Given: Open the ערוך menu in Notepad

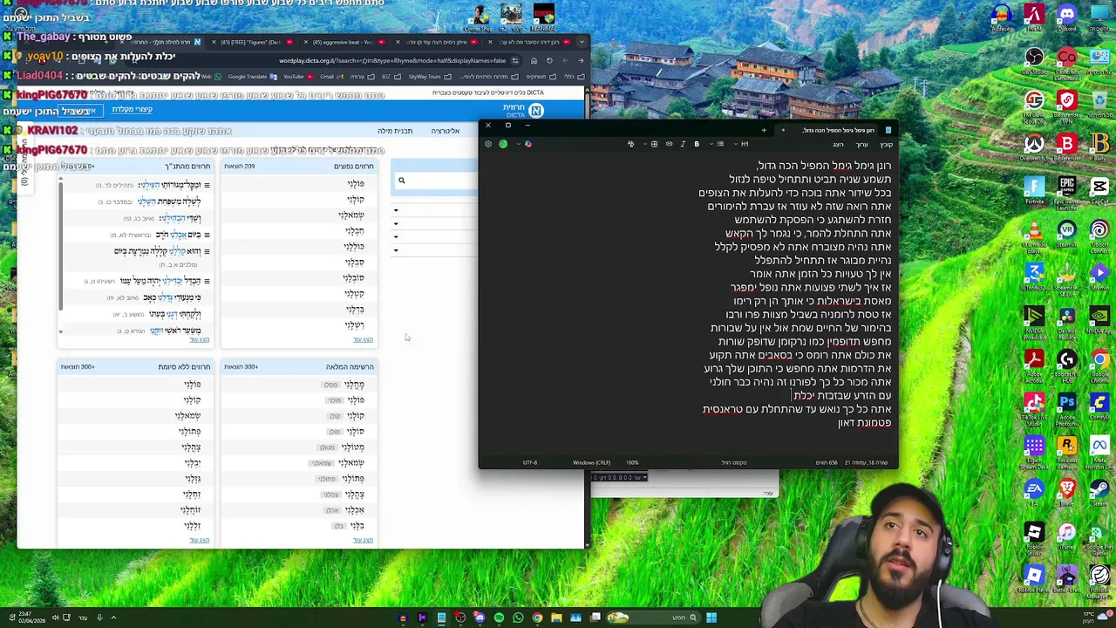Looking at the screenshot, I should pyautogui.click(x=861, y=145).
